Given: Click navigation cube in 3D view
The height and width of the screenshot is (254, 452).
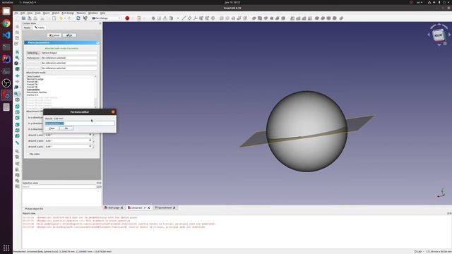Looking at the screenshot, I should pyautogui.click(x=438, y=35).
